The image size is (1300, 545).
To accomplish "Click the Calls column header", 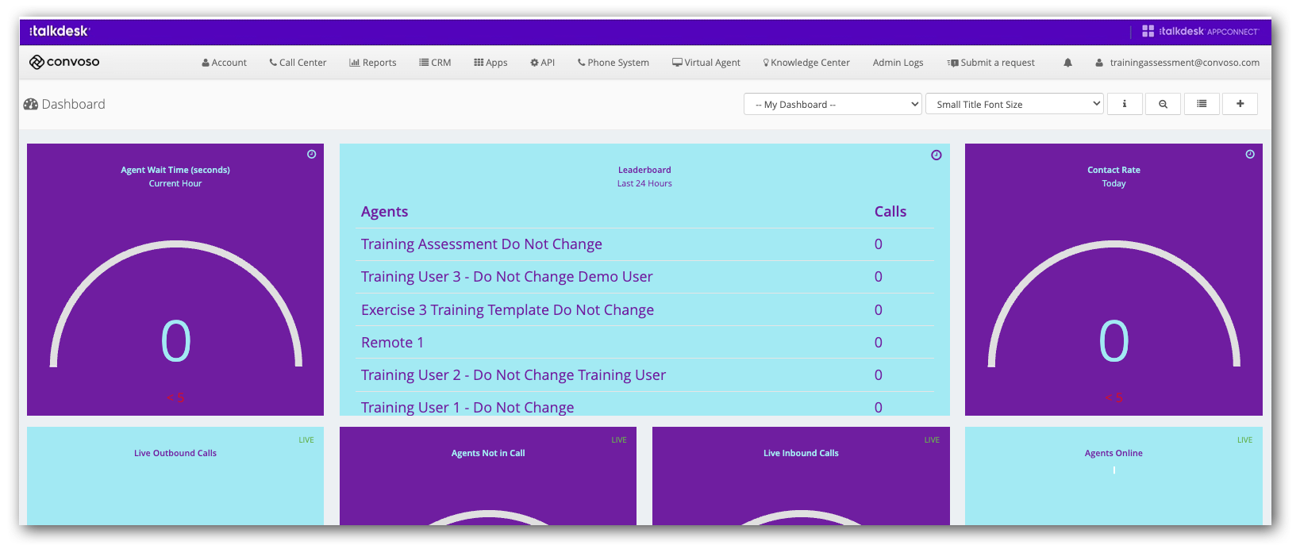I will (x=890, y=212).
